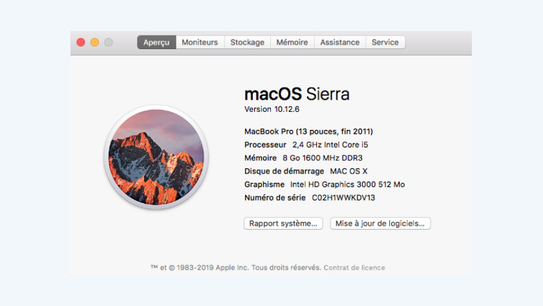
Task: Select the 8 Go 1600 MHz DDR3 value
Action: pos(323,158)
